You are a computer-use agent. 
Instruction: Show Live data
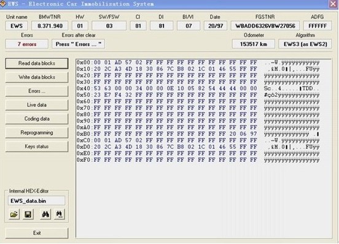[37, 105]
